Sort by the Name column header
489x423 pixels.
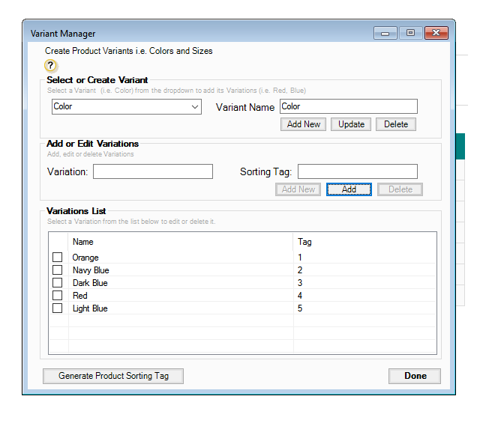pyautogui.click(x=83, y=242)
